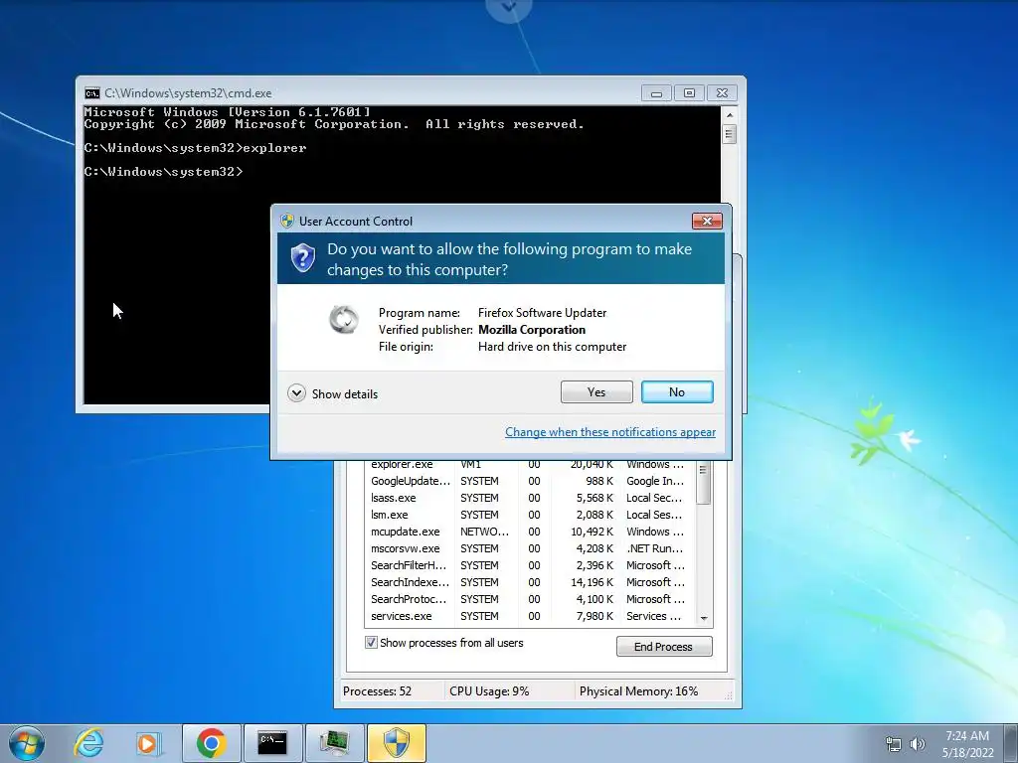
Task: Close the User Account Control dialog
Action: 707,222
